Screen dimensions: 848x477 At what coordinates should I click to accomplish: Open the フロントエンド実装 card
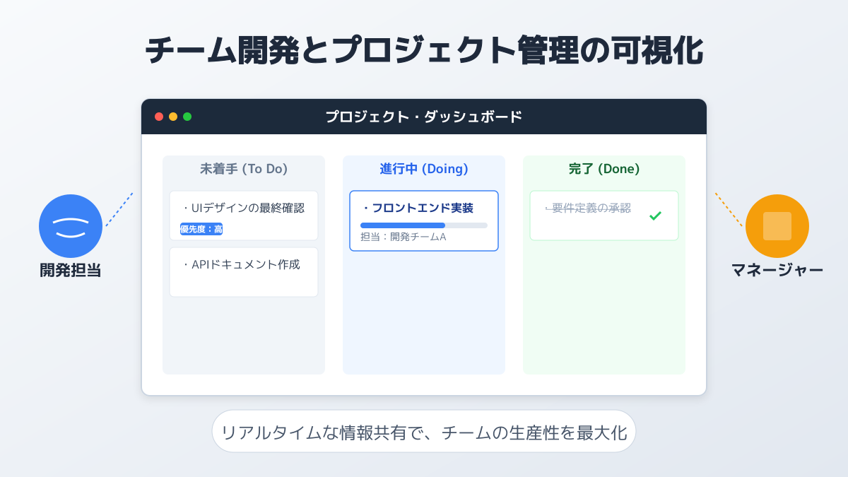coord(424,220)
